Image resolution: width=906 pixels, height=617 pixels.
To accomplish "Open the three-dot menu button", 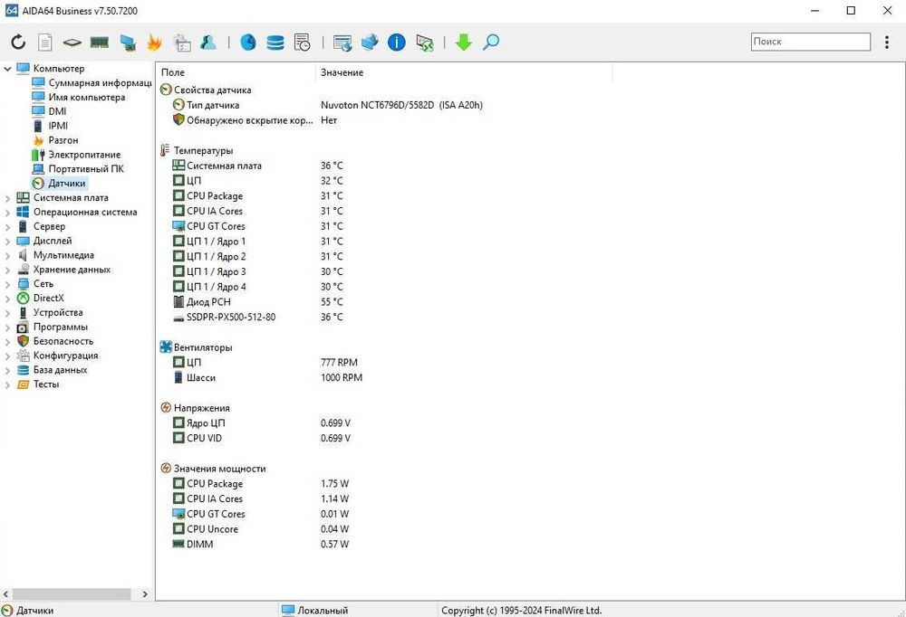I will [887, 43].
